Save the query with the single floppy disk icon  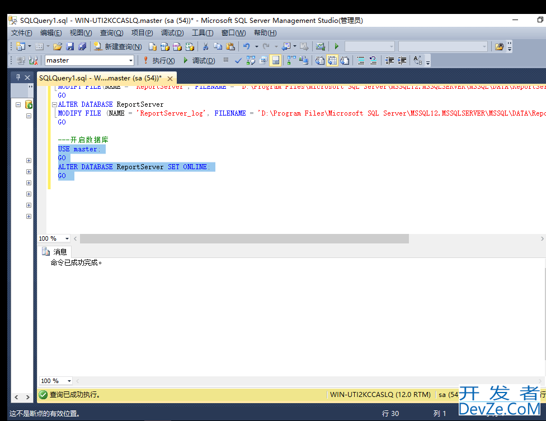pyautogui.click(x=70, y=46)
